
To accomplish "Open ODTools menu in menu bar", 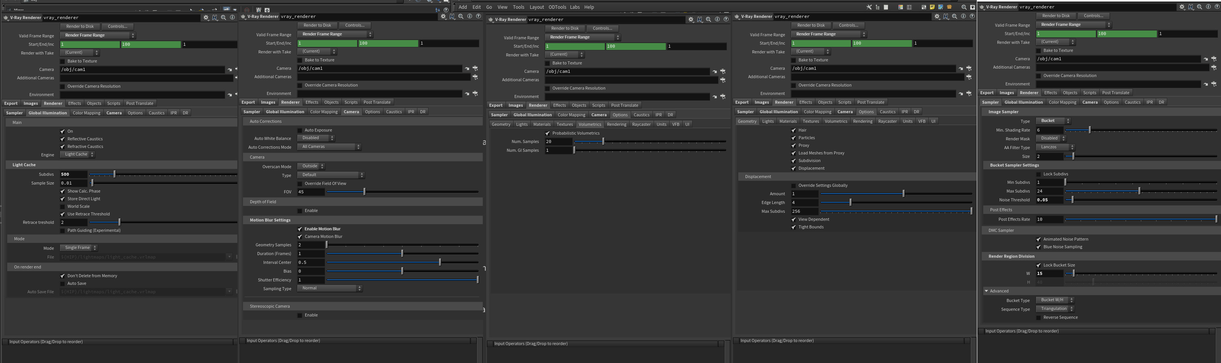I will click(x=557, y=7).
